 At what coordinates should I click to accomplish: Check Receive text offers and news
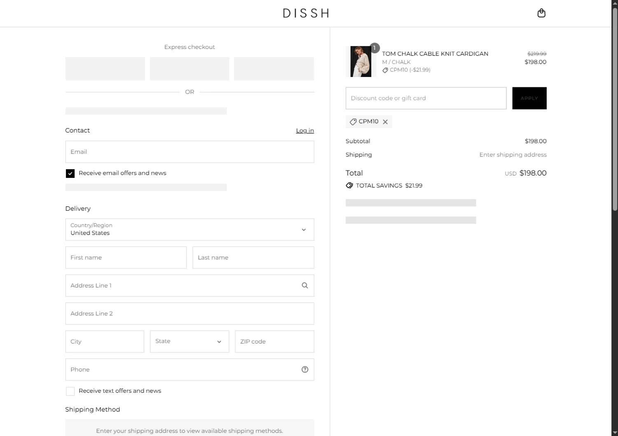tap(70, 391)
